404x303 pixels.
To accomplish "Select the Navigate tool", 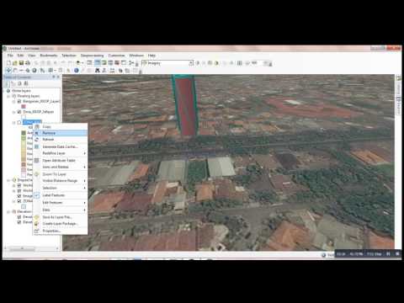I will coord(8,70).
